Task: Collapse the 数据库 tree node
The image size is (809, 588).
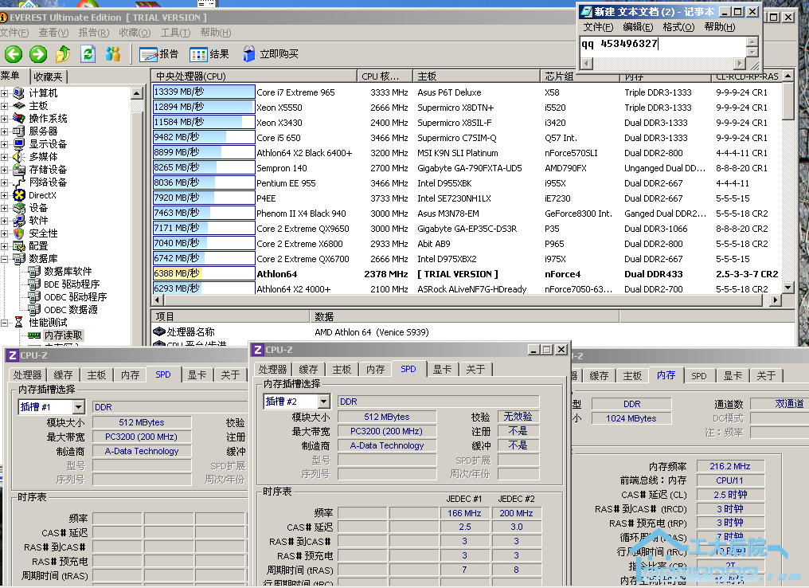Action: pos(4,259)
